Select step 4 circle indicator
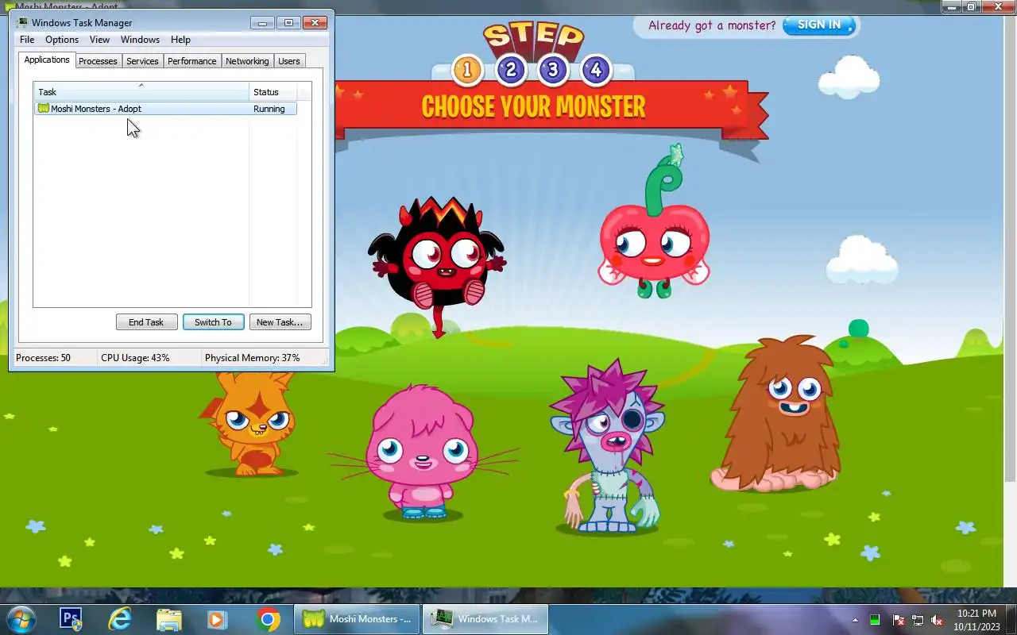1017x635 pixels. (x=596, y=70)
